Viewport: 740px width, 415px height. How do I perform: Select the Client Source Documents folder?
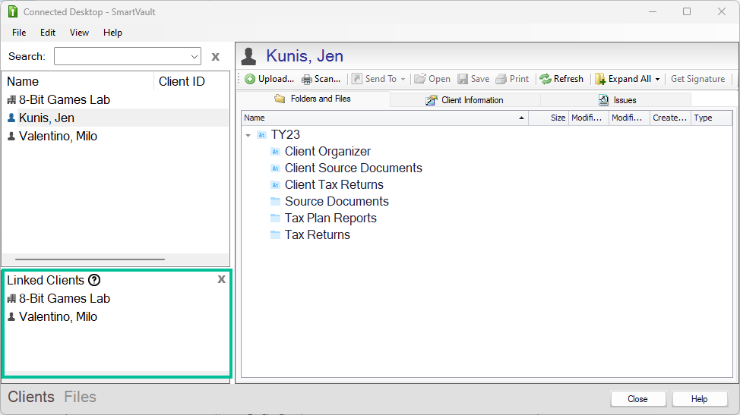point(353,168)
